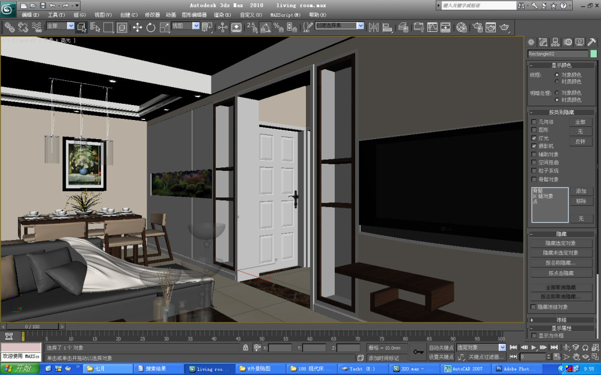
Task: Collapse the 按类别隐藏 rollout
Action: point(561,112)
